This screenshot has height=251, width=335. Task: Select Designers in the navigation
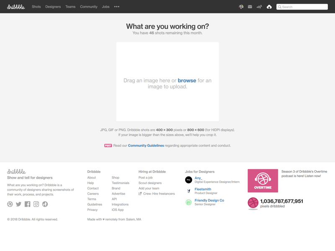click(53, 7)
